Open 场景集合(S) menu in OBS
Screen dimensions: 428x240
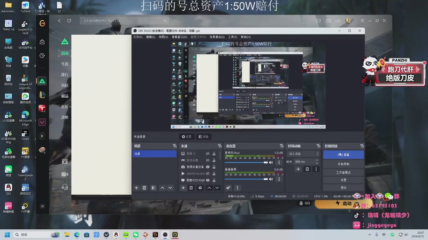(x=217, y=37)
